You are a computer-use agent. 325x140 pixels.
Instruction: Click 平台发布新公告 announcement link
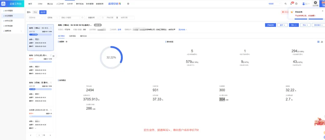305,16
